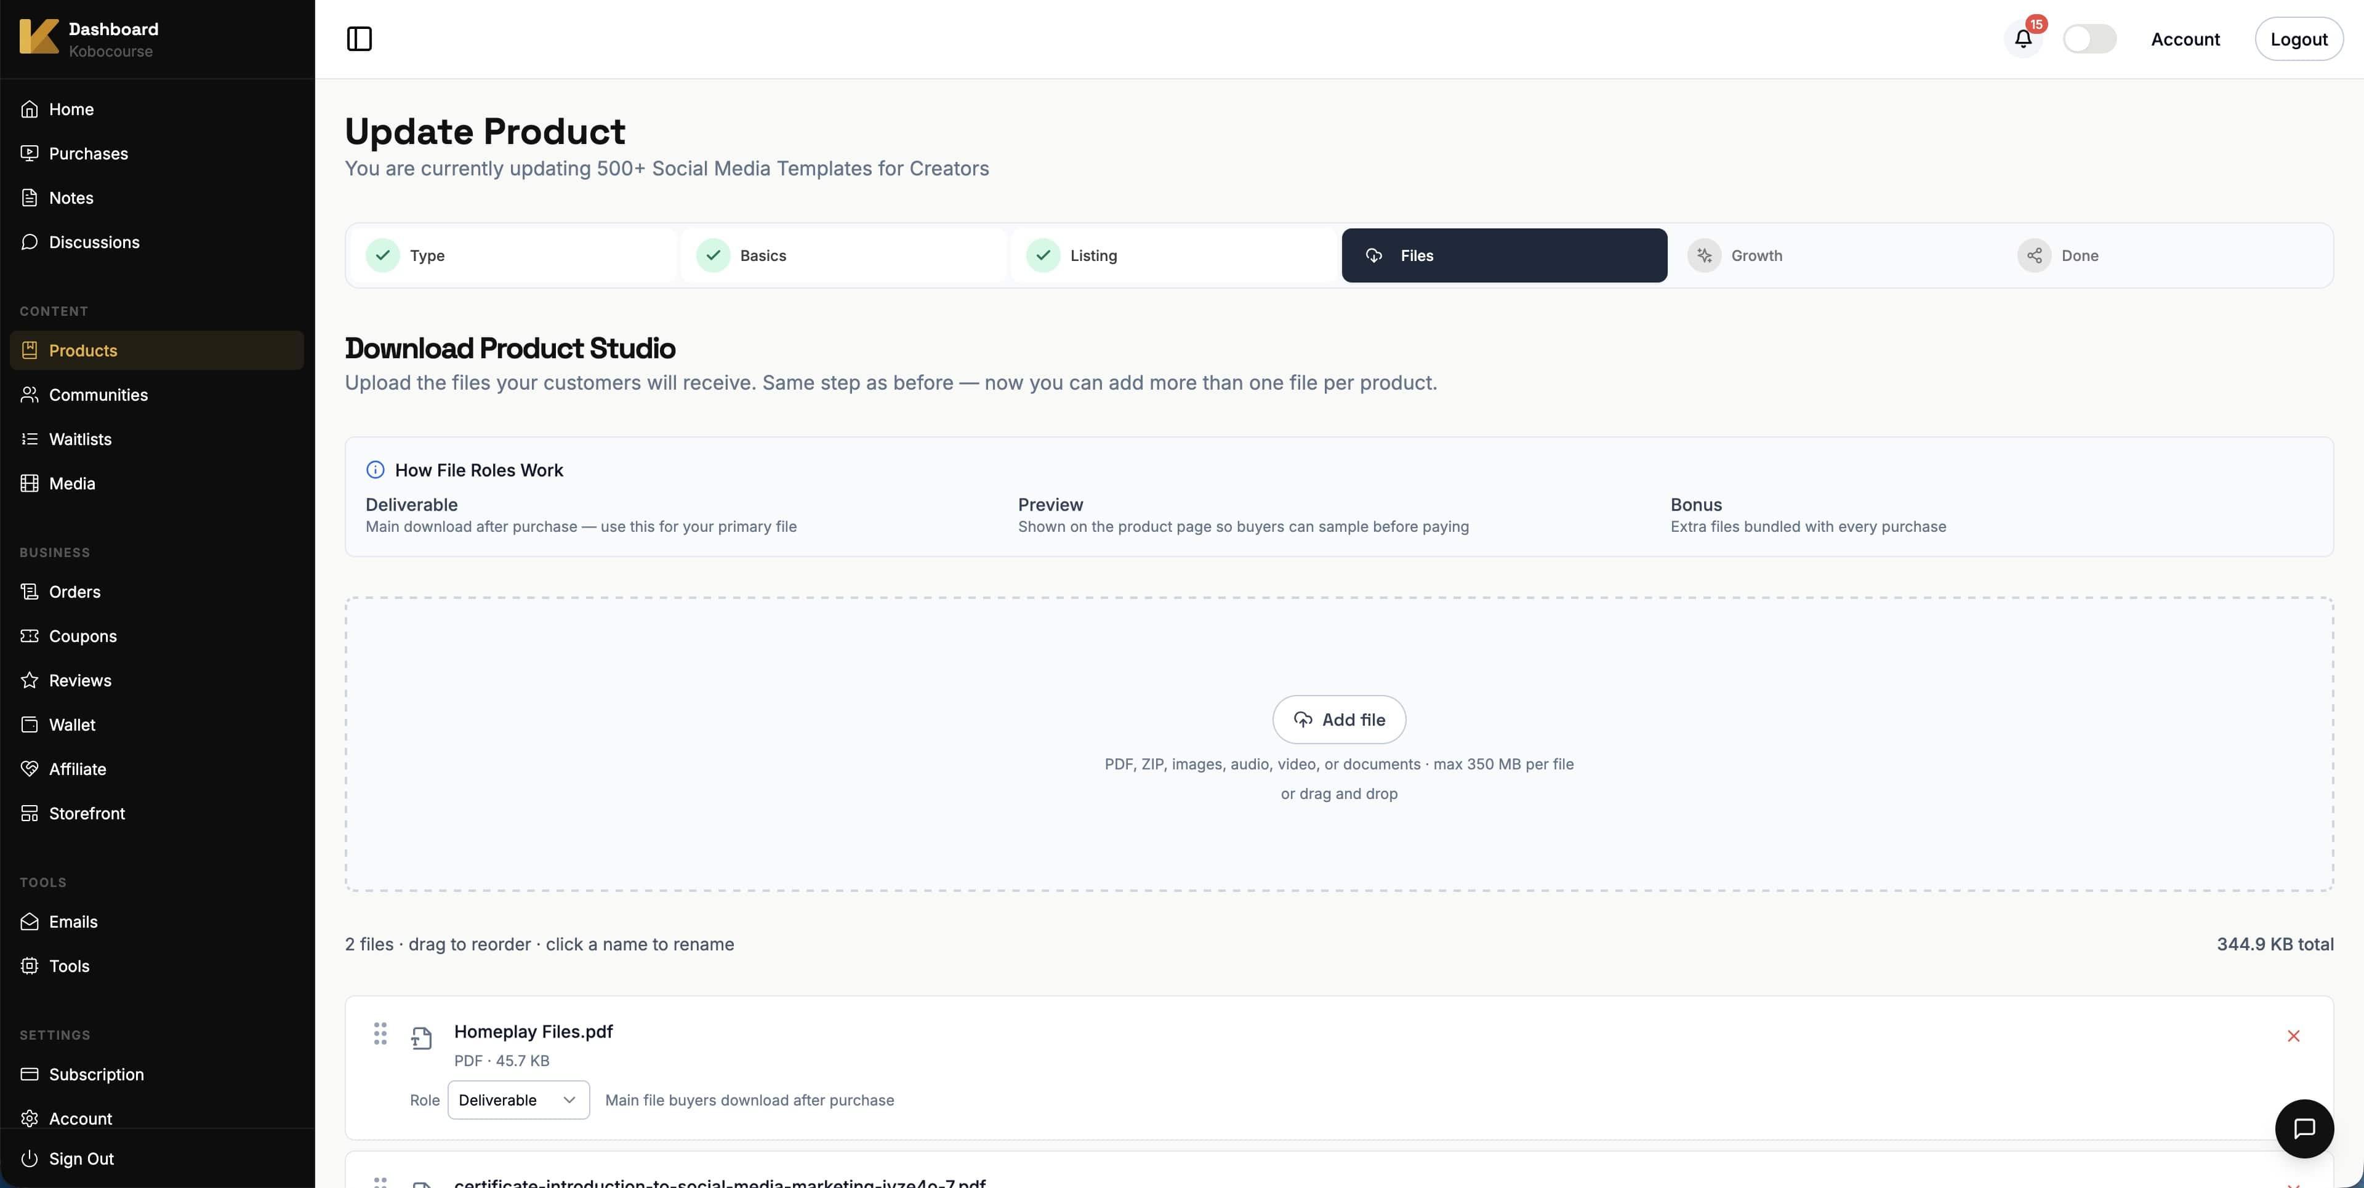Open the chat widget button
The image size is (2364, 1188).
click(x=2304, y=1128)
